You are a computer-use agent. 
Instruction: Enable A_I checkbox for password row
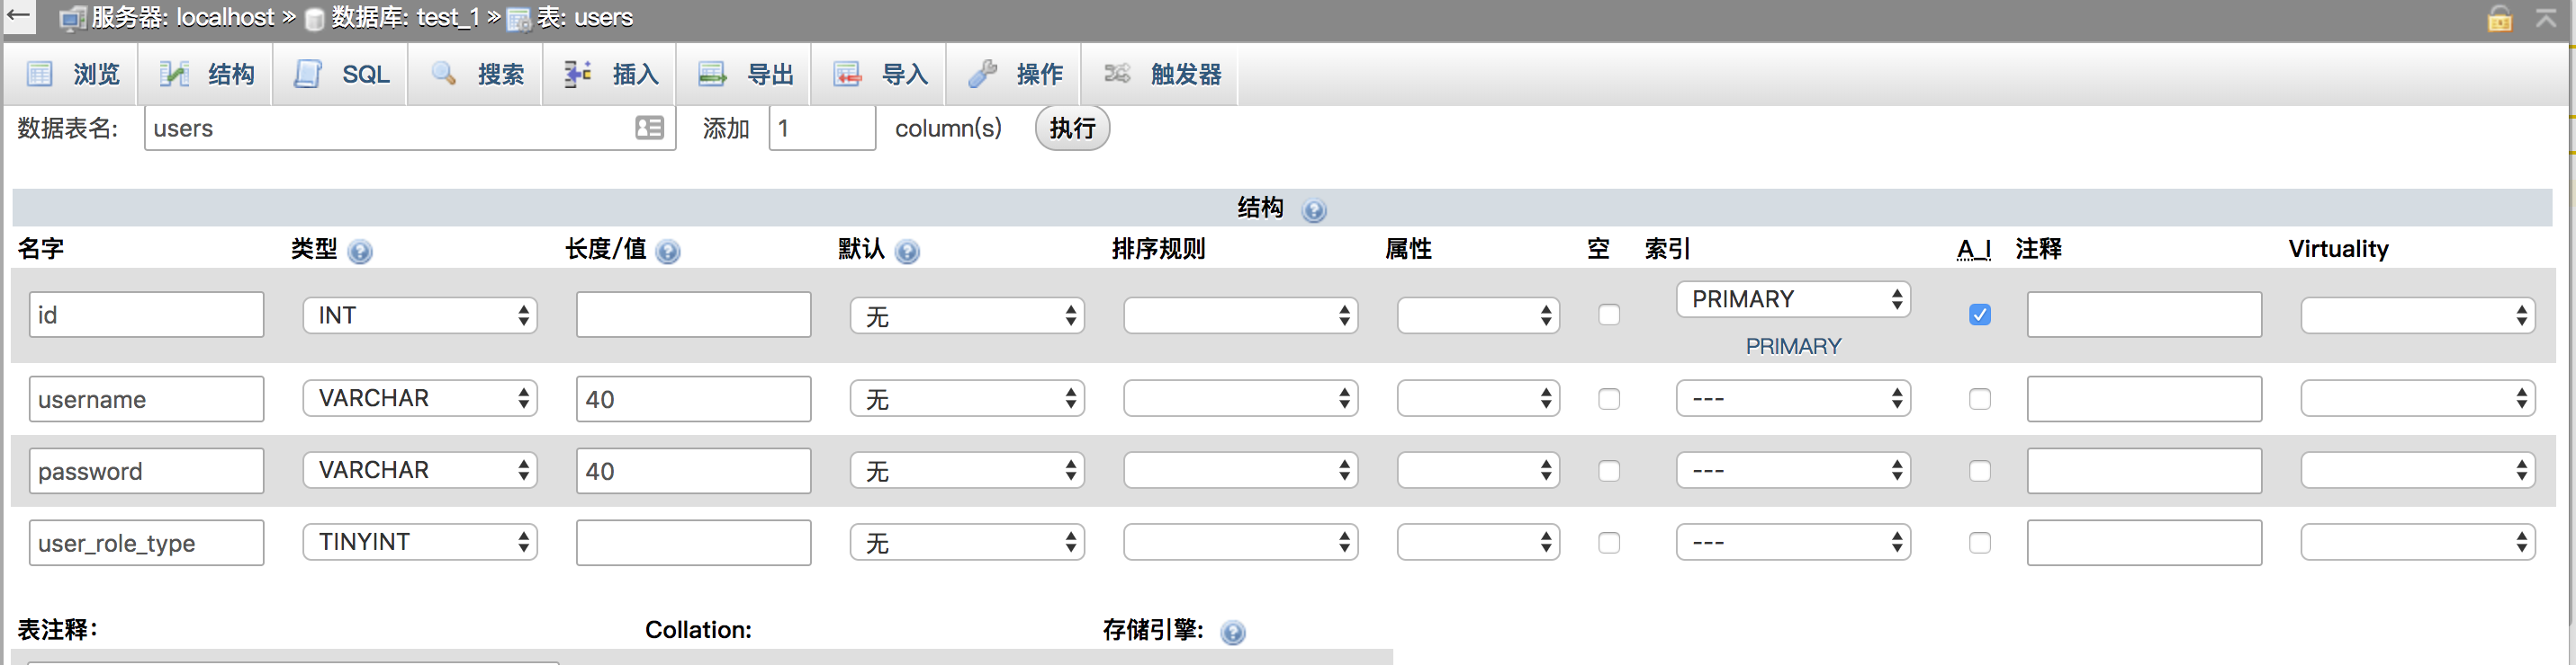point(1979,471)
